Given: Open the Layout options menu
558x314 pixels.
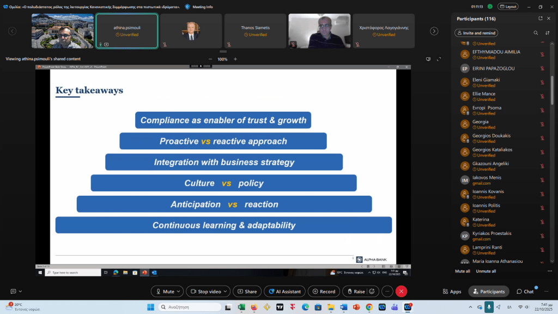Looking at the screenshot, I should coord(508,7).
